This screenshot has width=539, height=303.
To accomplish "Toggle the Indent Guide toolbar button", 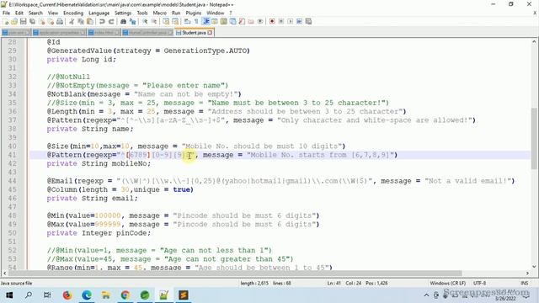I will pos(205,21).
